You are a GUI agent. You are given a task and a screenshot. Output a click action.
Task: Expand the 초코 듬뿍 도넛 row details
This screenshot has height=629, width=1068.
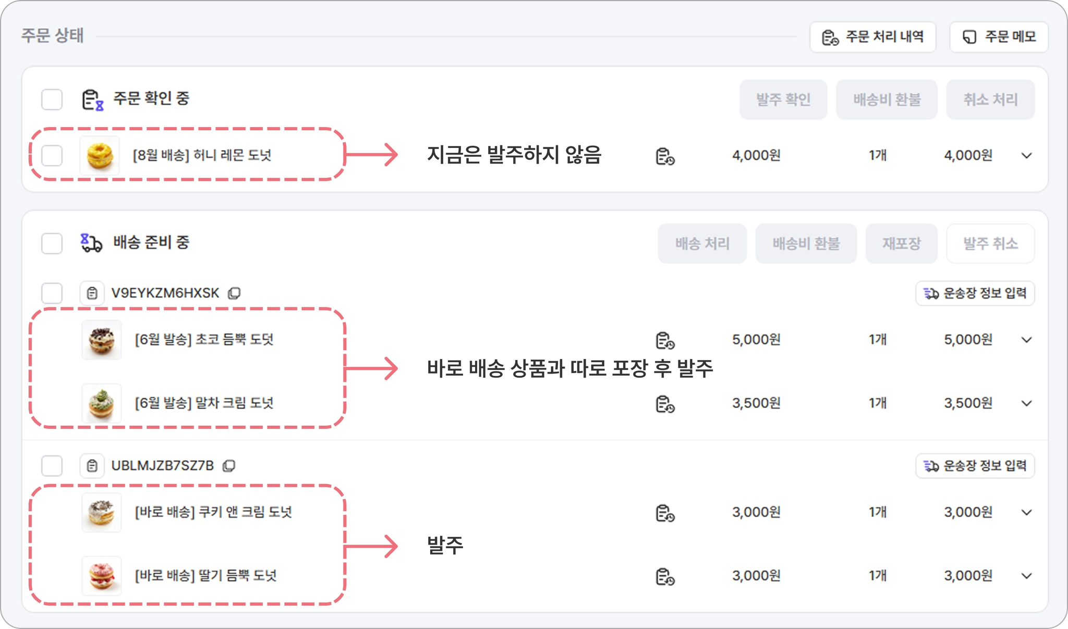[1026, 340]
